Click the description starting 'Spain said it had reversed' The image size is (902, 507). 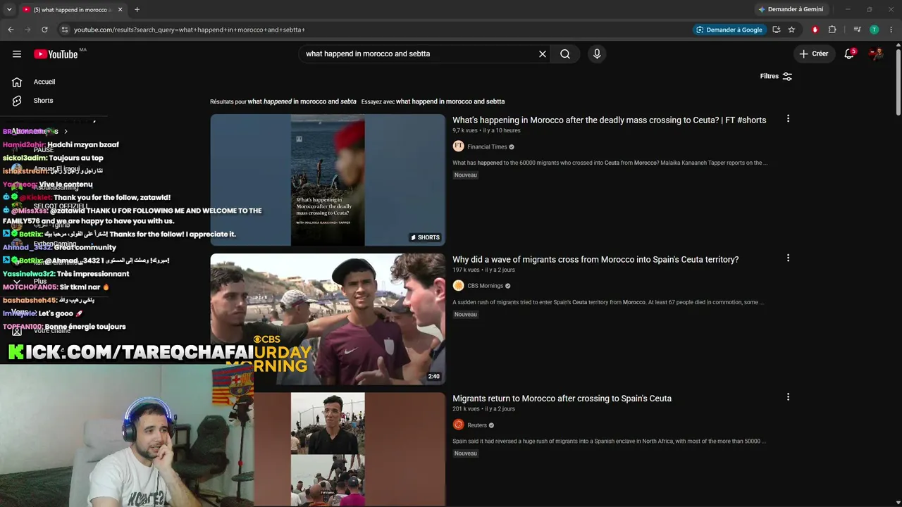pos(610,442)
